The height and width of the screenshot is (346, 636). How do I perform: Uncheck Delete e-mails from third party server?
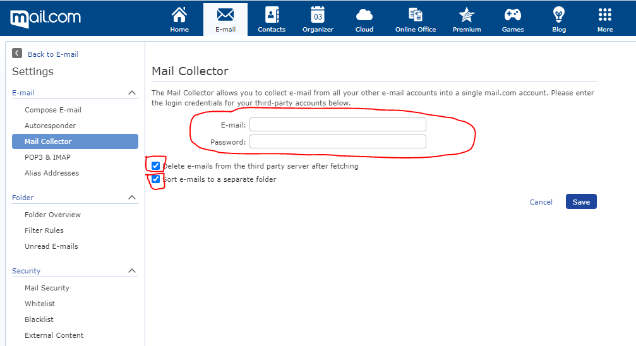tap(156, 165)
